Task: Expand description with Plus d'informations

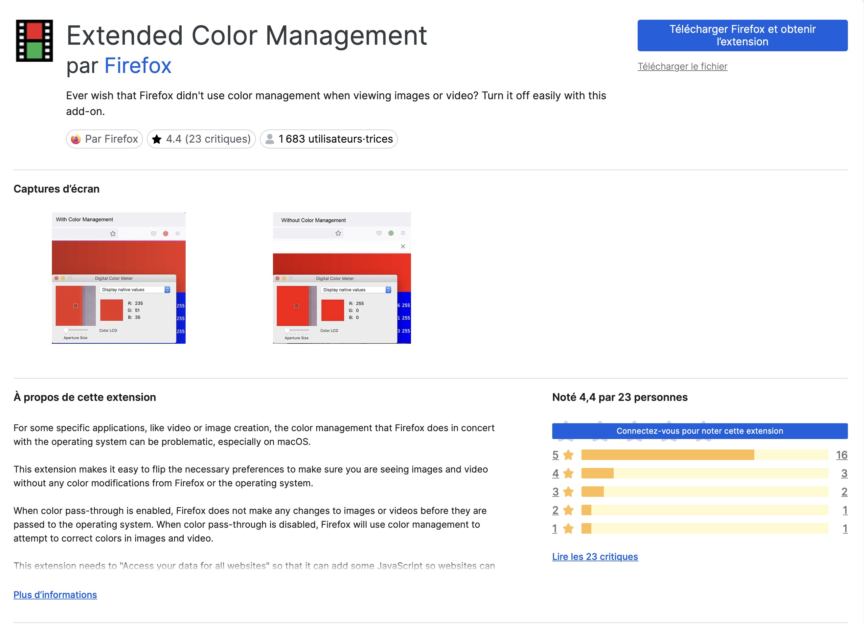Action: pos(55,595)
